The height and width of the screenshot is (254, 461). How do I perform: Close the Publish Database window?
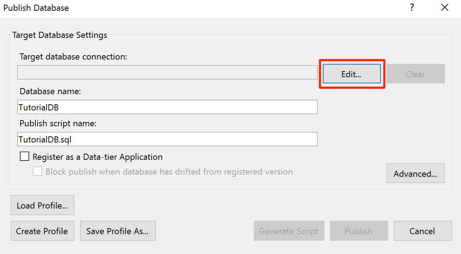[x=444, y=7]
